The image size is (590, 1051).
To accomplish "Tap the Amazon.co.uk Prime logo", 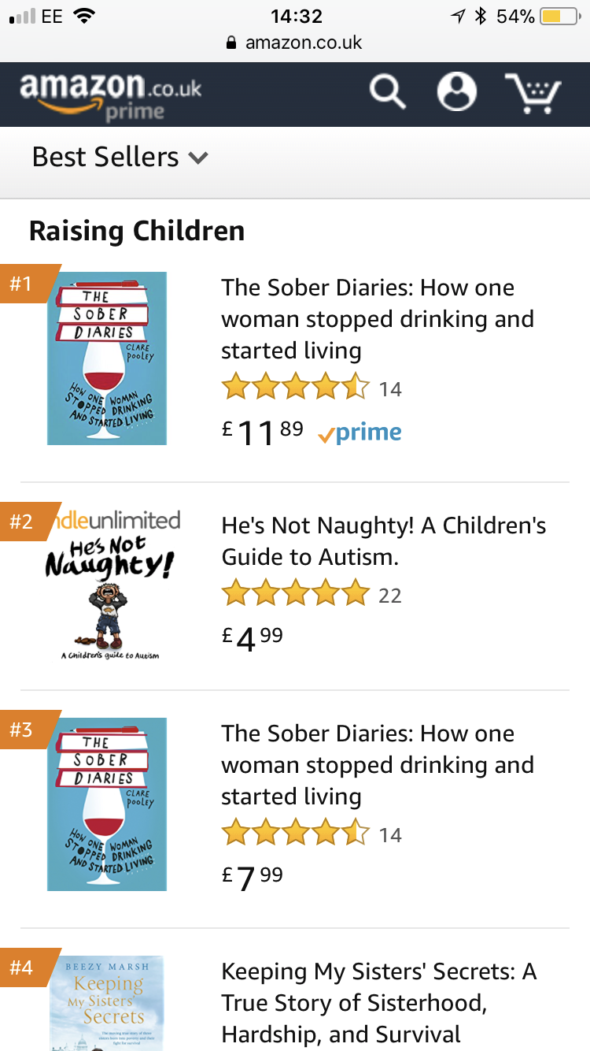I will coord(111,95).
